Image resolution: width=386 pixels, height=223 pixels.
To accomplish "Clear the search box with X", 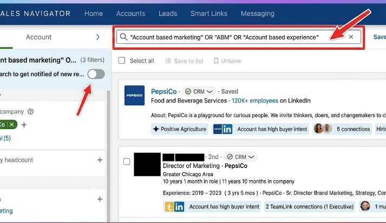I will (x=351, y=37).
